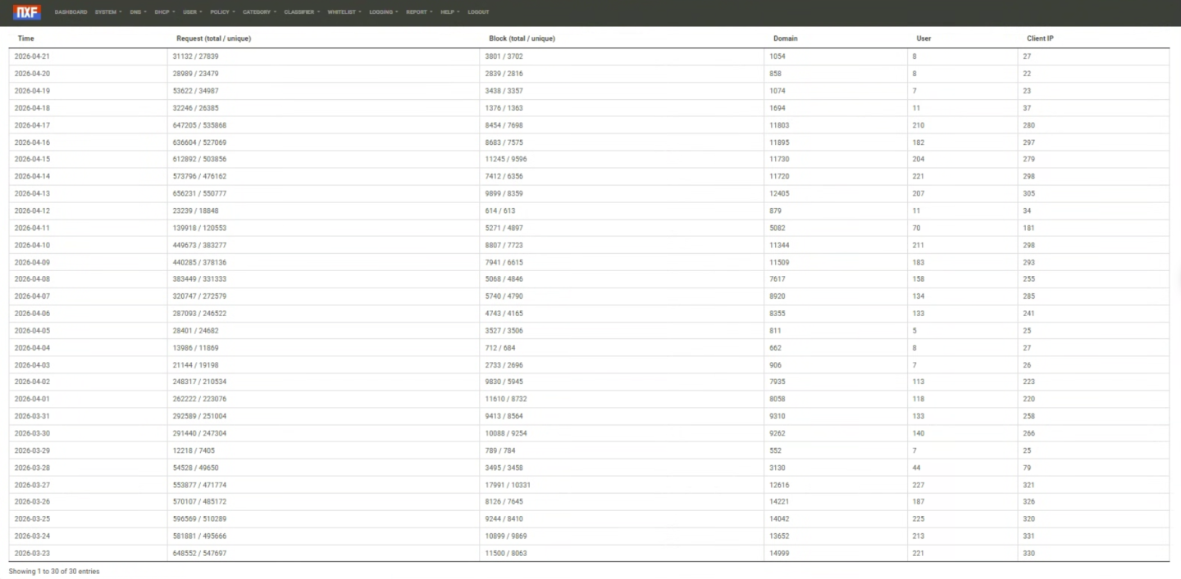Click the Domain column header
The image size is (1181, 579).
(785, 38)
